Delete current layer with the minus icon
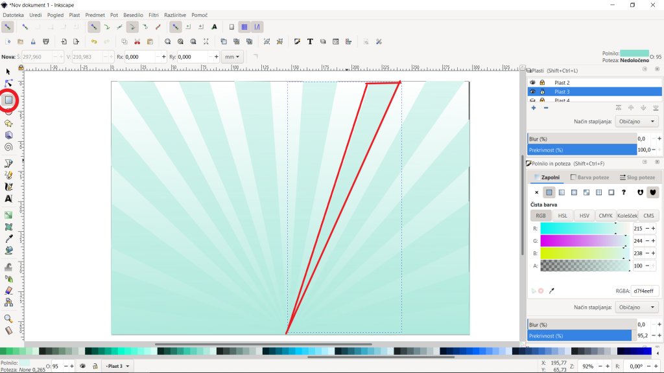 (546, 108)
